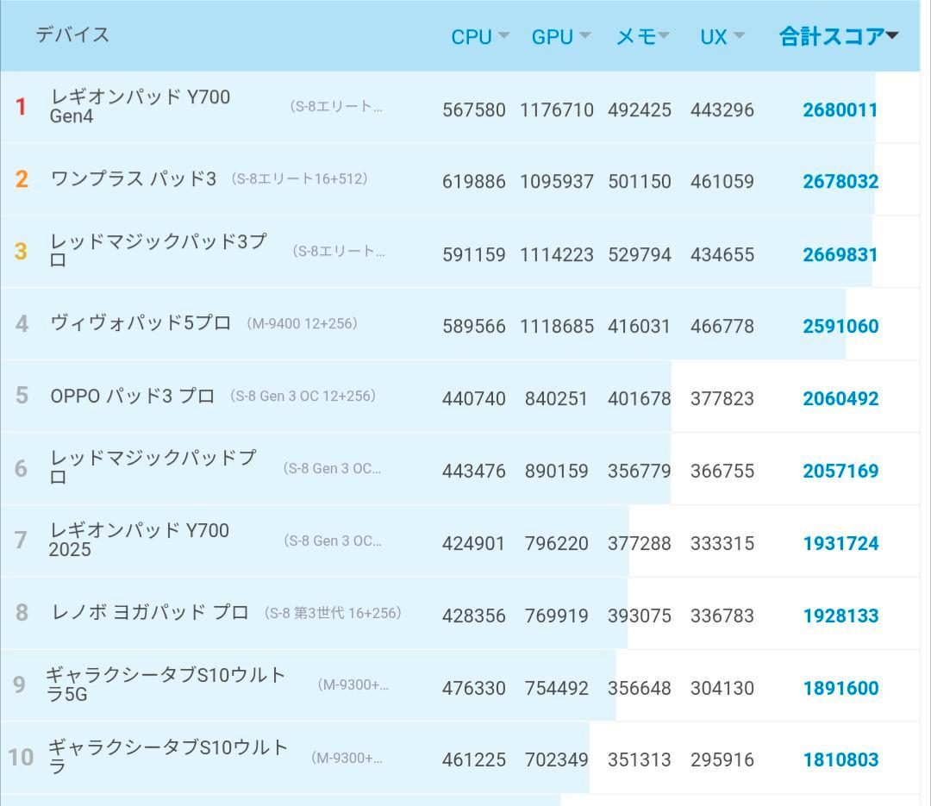The height and width of the screenshot is (806, 931).
Task: Click GPU score 1176710 in top row
Action: point(560,109)
